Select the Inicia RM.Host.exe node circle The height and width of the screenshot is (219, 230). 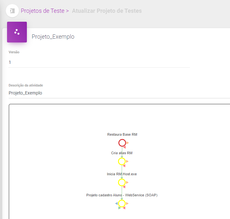pyautogui.click(x=122, y=182)
